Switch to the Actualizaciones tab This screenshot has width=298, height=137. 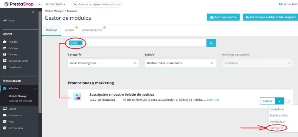coord(92,30)
